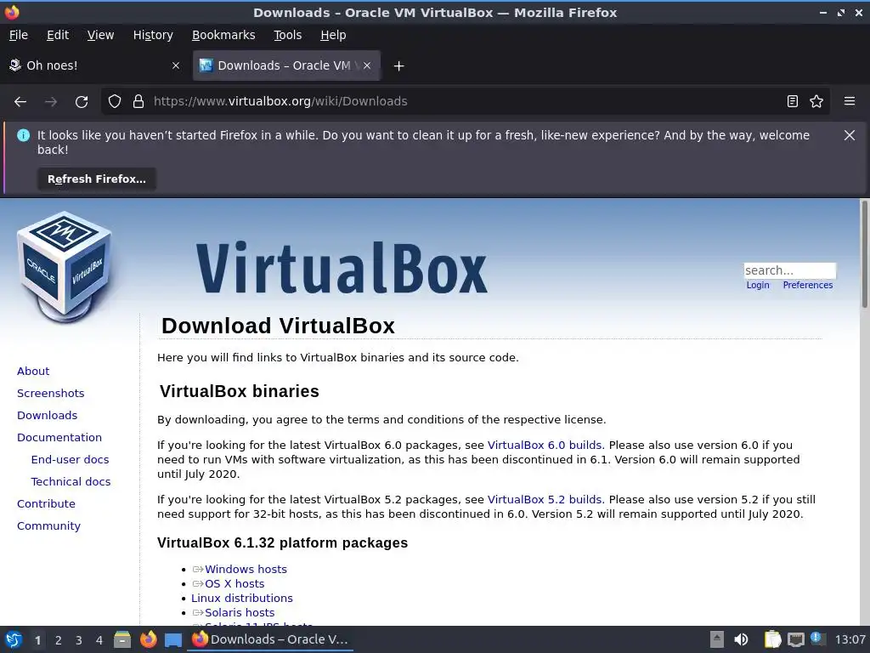870x653 pixels.
Task: Open a new tab with the plus button
Action: (x=398, y=66)
